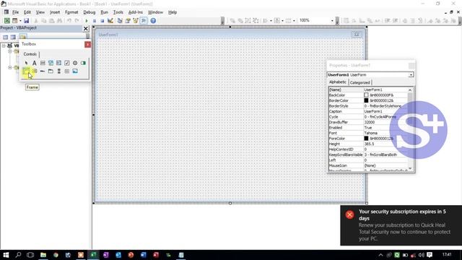This screenshot has width=462, height=260.
Task: Open the Window menu
Action: point(155,12)
